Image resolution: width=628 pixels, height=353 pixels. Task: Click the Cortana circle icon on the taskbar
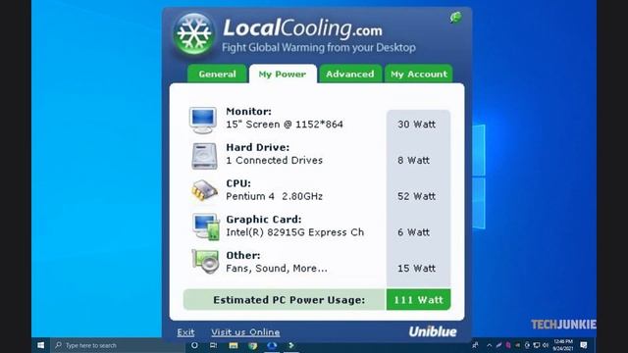[x=194, y=345]
